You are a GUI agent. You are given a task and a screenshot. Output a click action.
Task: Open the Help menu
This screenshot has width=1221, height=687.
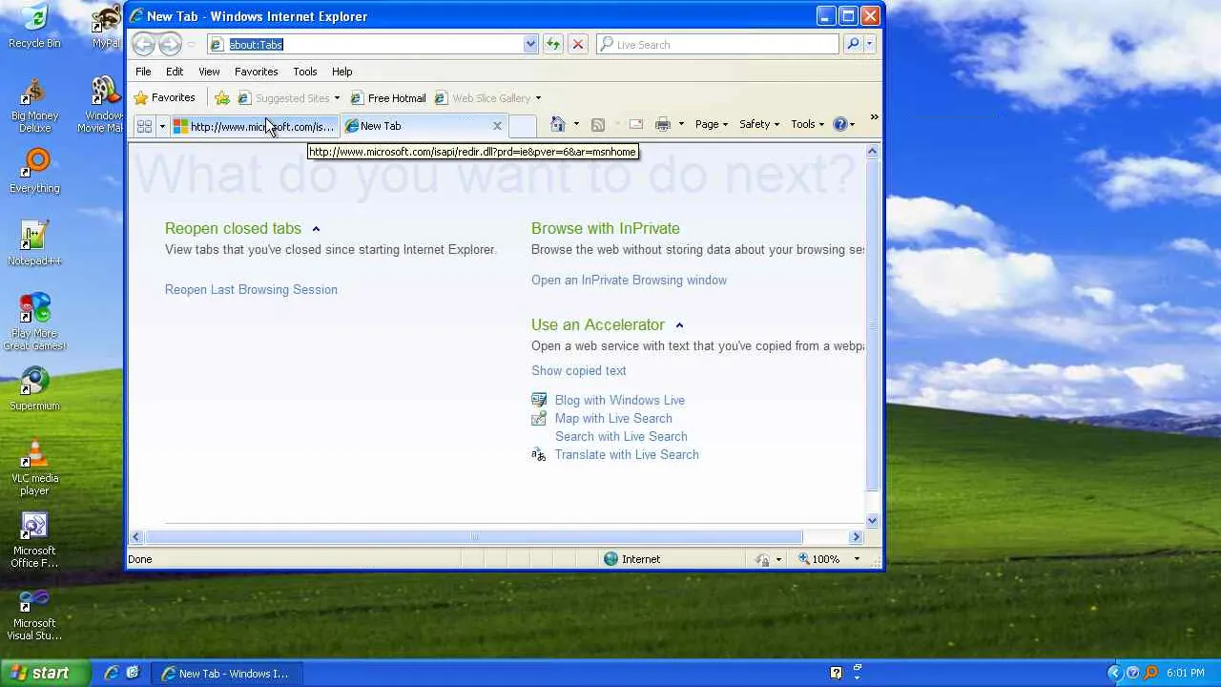point(341,72)
